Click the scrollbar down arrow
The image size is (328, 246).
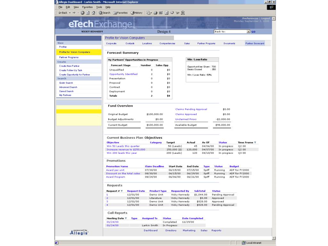(x=274, y=238)
